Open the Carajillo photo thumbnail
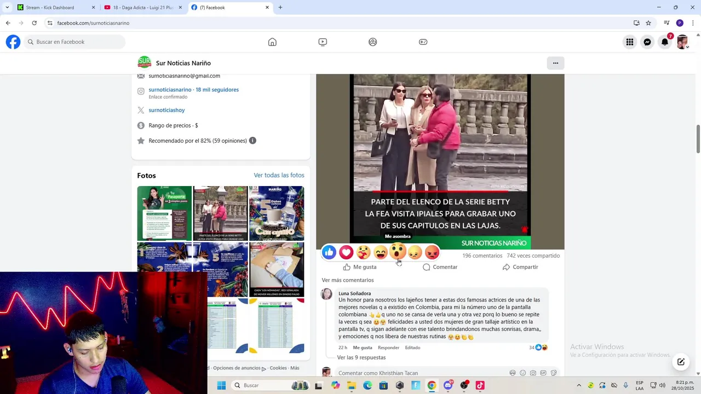The image size is (701, 394). pos(277,213)
